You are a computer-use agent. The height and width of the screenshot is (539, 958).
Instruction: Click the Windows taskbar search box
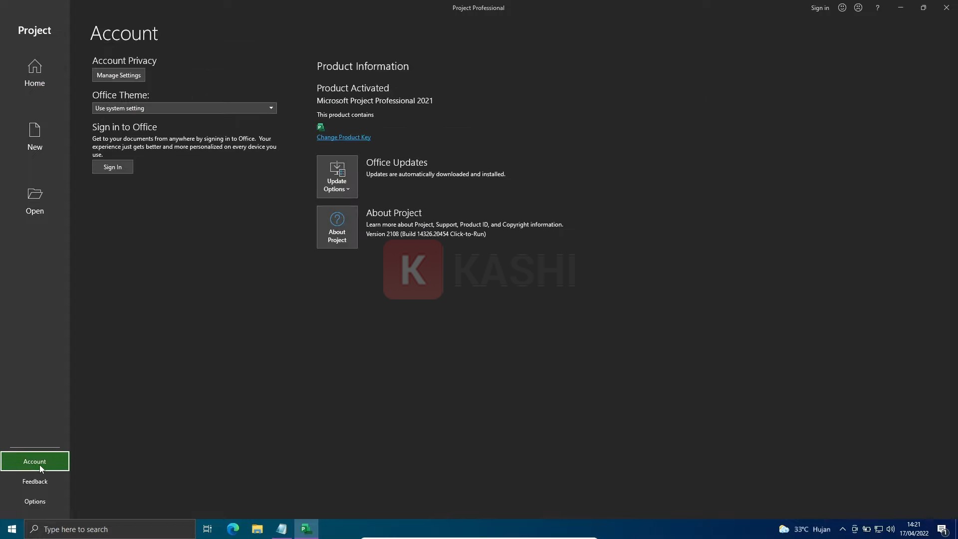[x=110, y=529]
